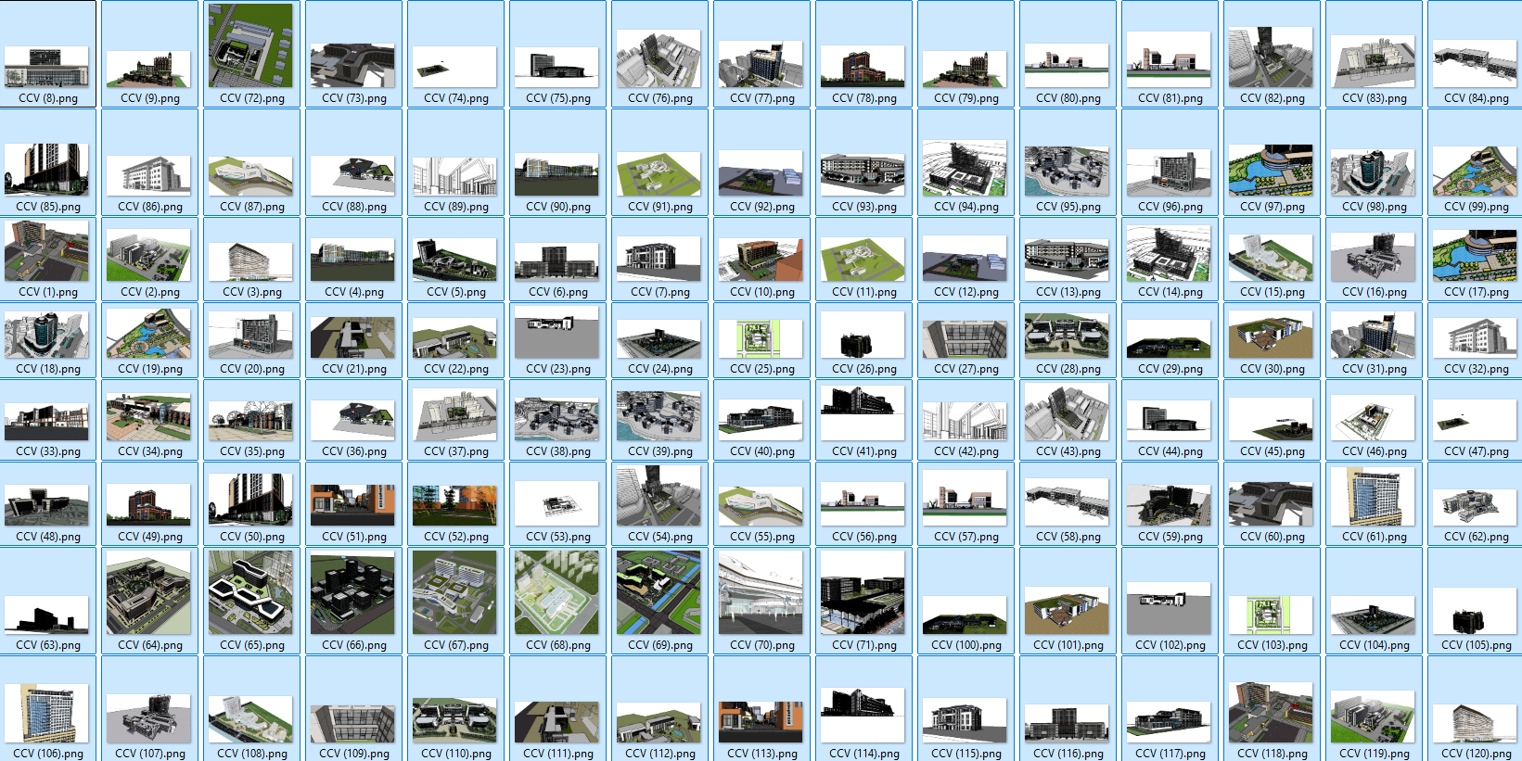Select CCV (39).png thumbnail
Image resolution: width=1522 pixels, height=761 pixels.
click(x=659, y=415)
